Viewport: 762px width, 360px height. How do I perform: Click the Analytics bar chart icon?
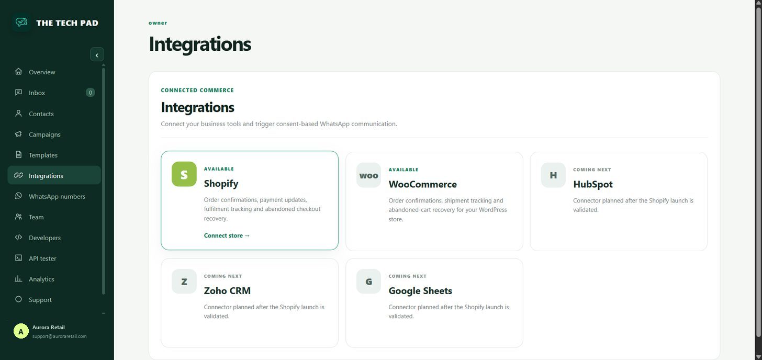tap(19, 279)
